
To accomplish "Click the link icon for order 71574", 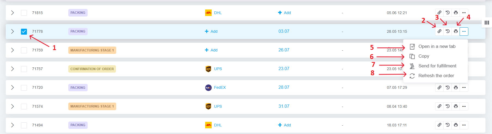I will (439, 106).
